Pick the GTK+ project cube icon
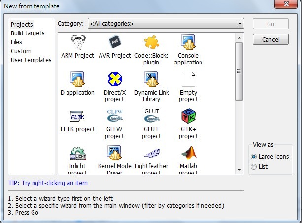The image size is (302, 223). (188, 116)
